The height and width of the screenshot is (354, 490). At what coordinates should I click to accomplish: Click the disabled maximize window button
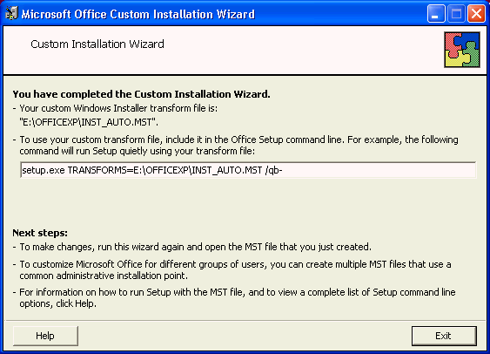click(x=456, y=14)
